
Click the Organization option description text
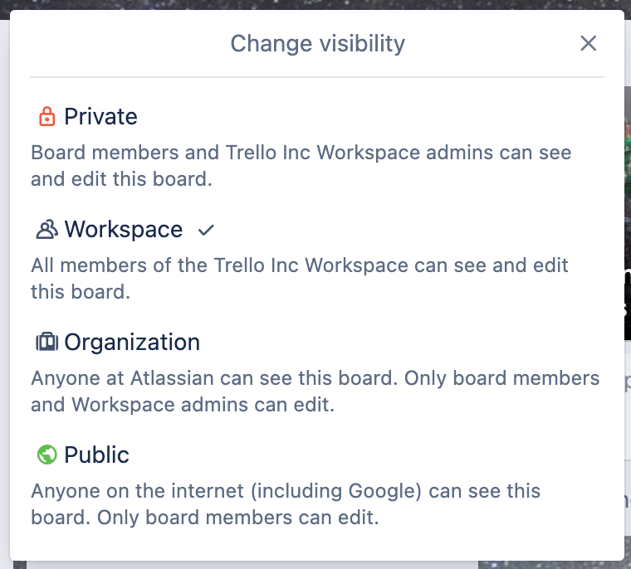pos(315,391)
